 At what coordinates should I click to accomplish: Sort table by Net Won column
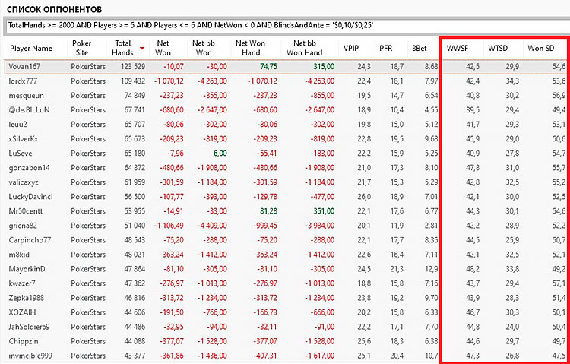(x=163, y=49)
